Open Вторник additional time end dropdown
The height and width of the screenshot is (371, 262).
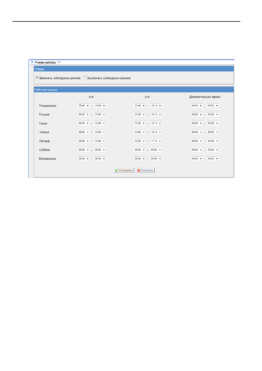tap(213, 115)
